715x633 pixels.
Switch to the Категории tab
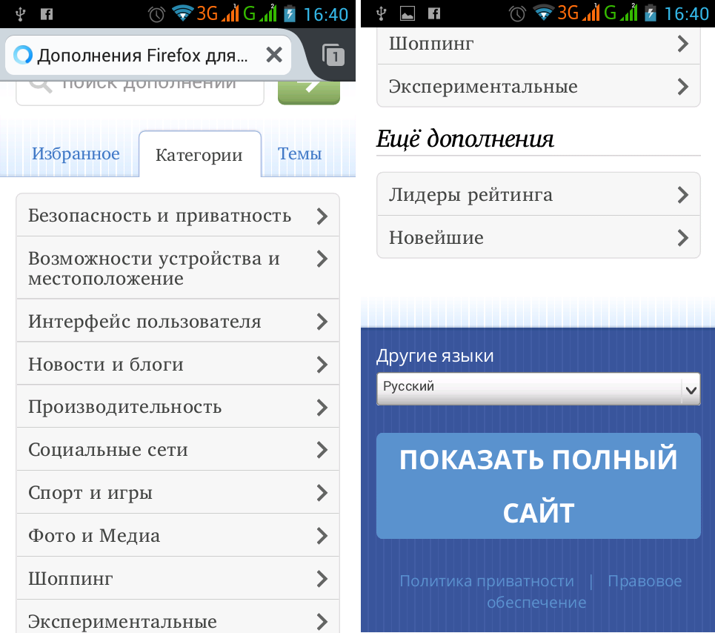(x=200, y=155)
